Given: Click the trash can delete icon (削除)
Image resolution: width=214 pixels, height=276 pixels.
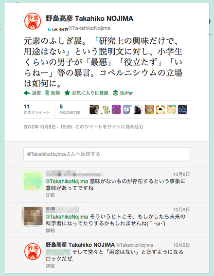Looking at the screenshot, I should [47, 93].
